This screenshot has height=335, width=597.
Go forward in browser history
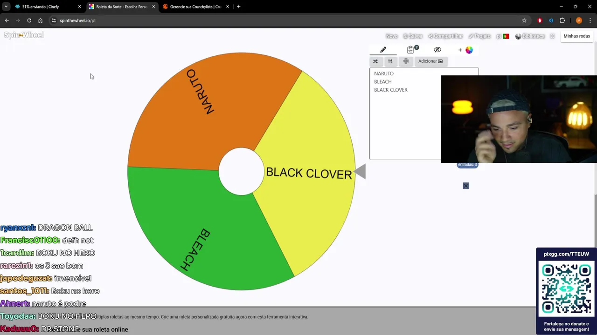click(x=18, y=20)
